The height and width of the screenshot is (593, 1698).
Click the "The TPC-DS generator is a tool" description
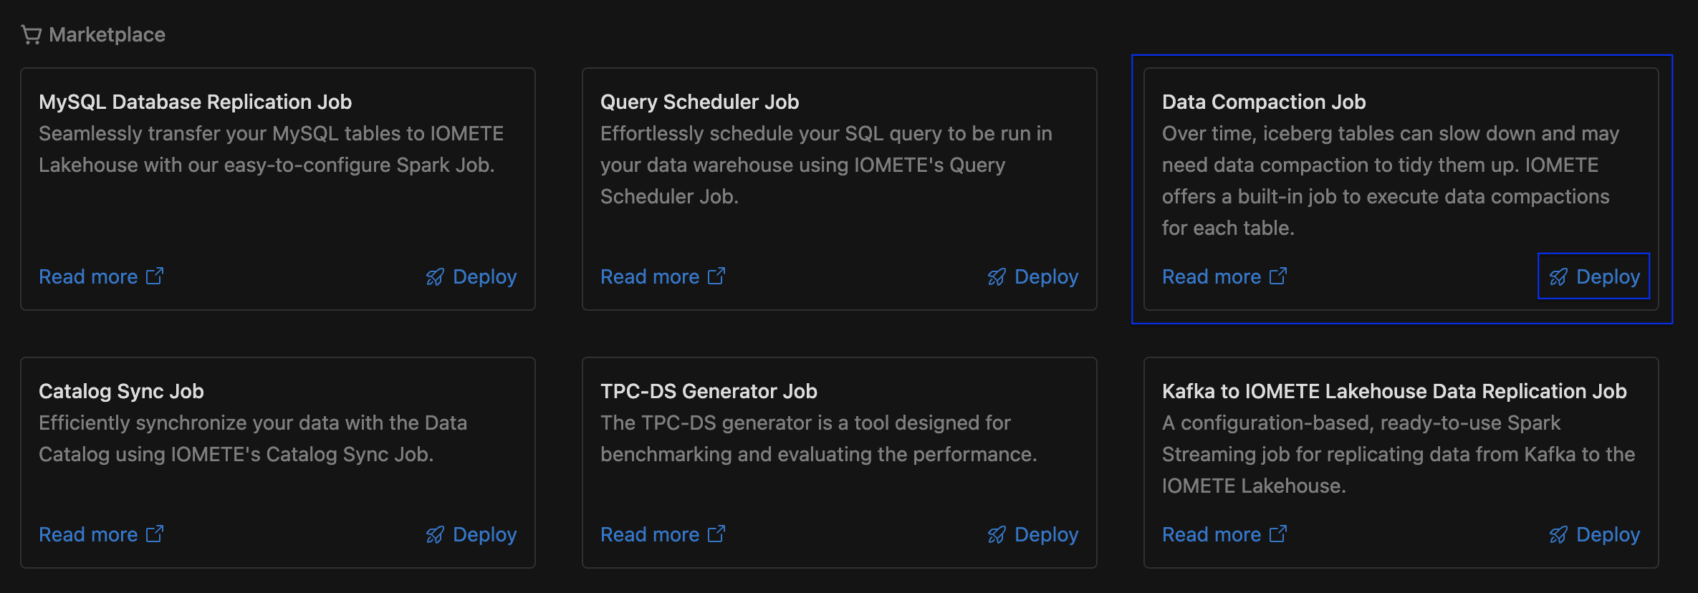click(x=819, y=438)
